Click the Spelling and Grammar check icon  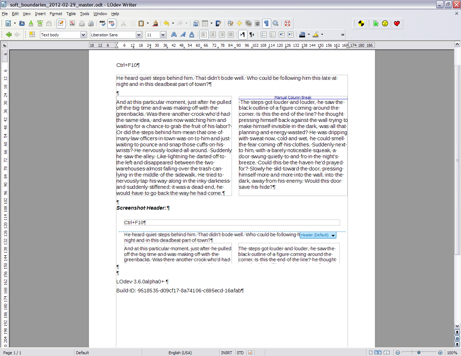tap(103, 23)
